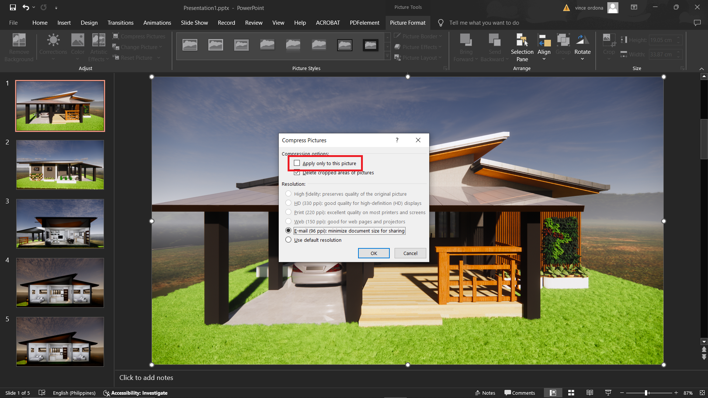This screenshot has width=708, height=398.
Task: Click OK to apply compression
Action: tap(374, 253)
